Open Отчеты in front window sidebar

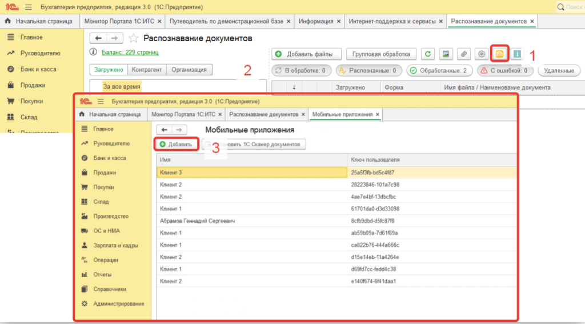[x=102, y=274]
